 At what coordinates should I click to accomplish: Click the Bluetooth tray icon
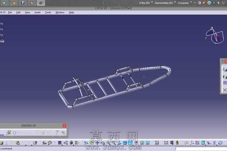(x=214, y=3)
